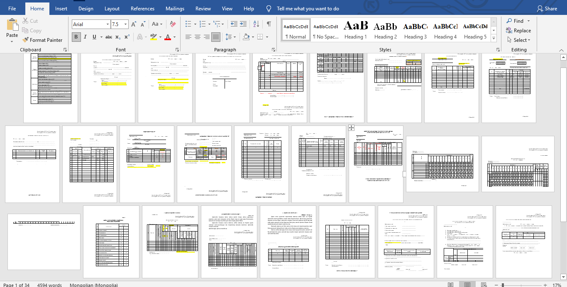Viewport: 567px width, 287px height.
Task: Open the References tab
Action: 142,9
